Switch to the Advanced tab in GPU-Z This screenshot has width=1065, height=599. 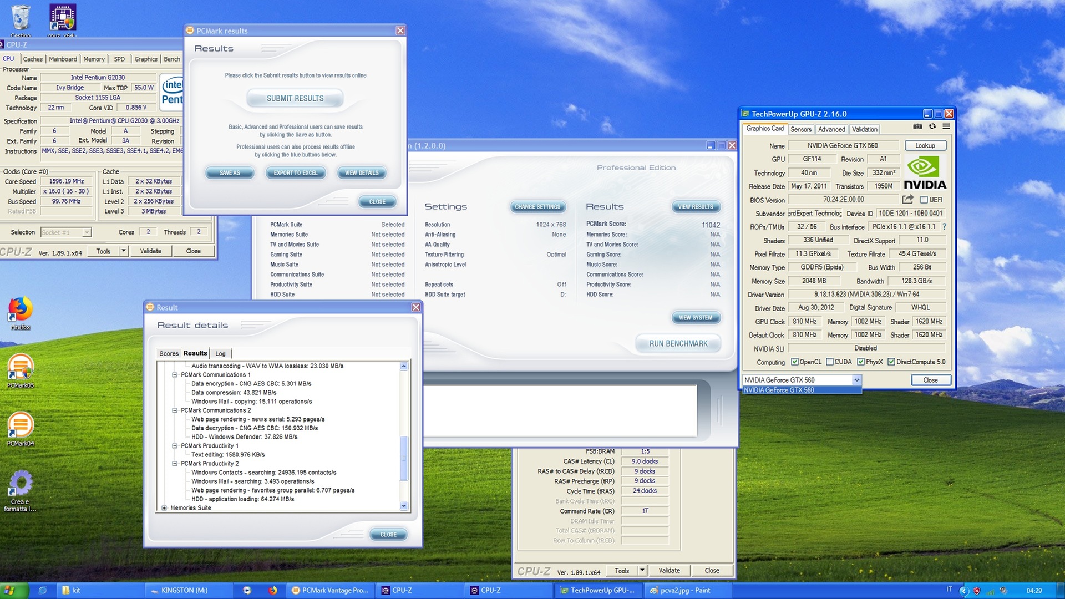831,129
